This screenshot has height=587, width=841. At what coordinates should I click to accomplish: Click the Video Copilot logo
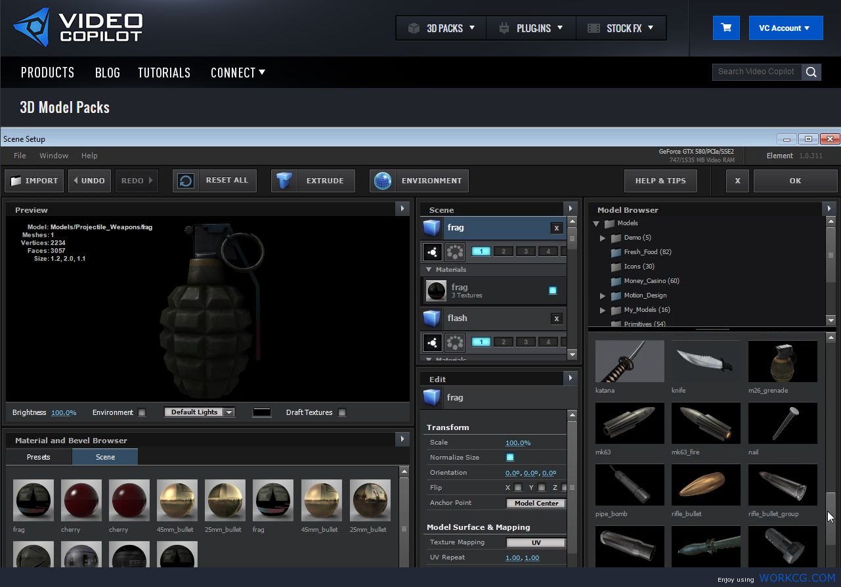click(x=77, y=28)
